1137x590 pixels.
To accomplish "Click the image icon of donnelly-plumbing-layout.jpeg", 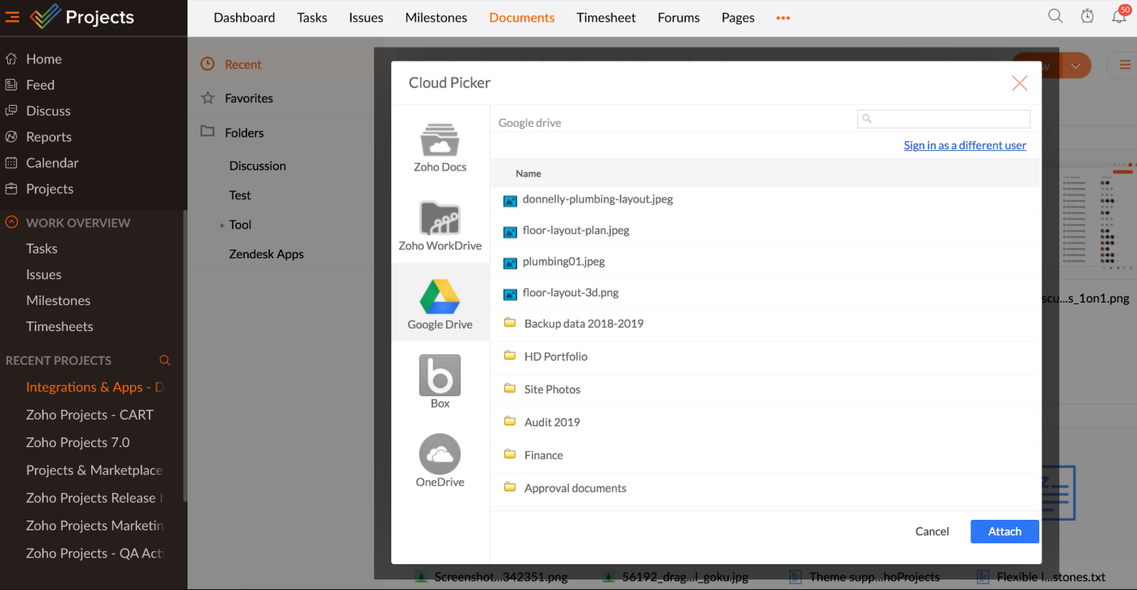I will (510, 200).
